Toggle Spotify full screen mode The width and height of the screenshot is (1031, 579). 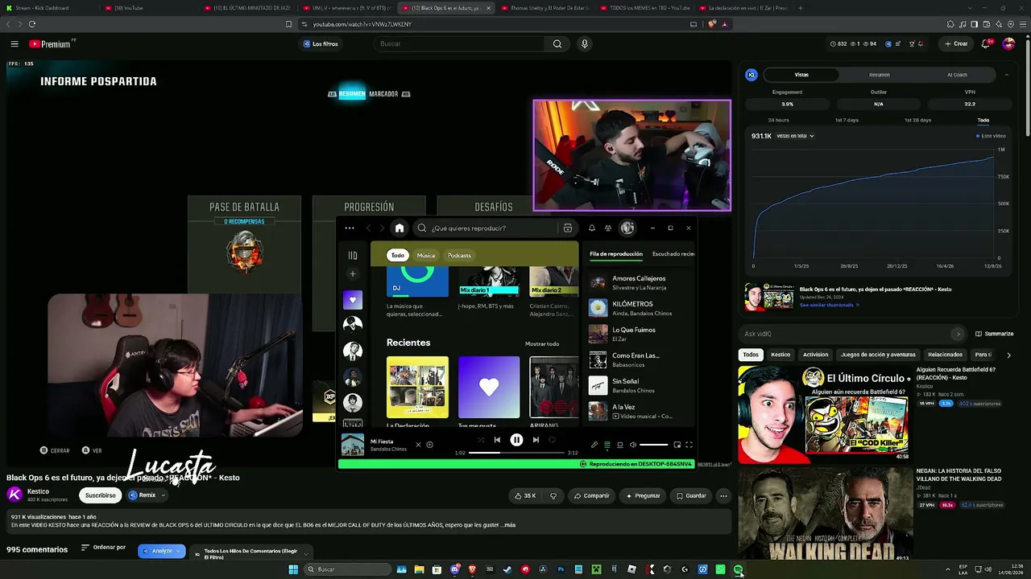[689, 445]
